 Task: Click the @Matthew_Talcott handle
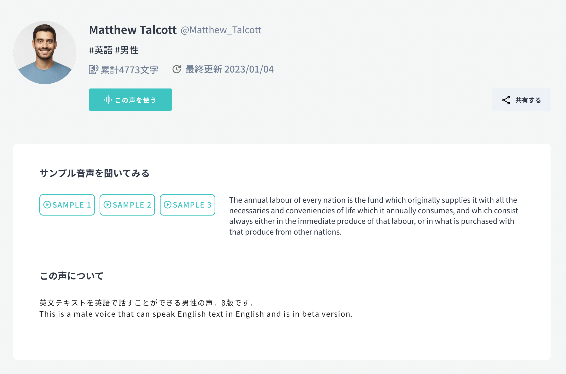(221, 30)
